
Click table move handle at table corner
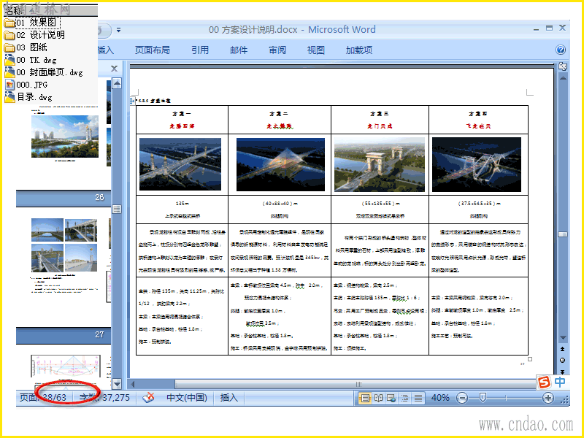[x=132, y=101]
